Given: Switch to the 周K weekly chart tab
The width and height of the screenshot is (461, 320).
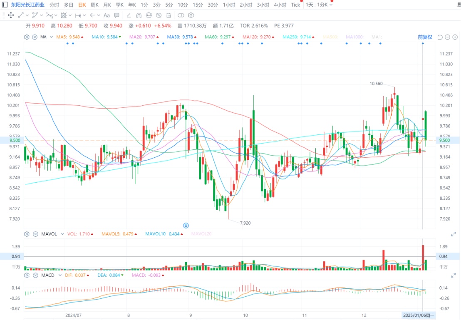Looking at the screenshot, I should click(94, 5).
